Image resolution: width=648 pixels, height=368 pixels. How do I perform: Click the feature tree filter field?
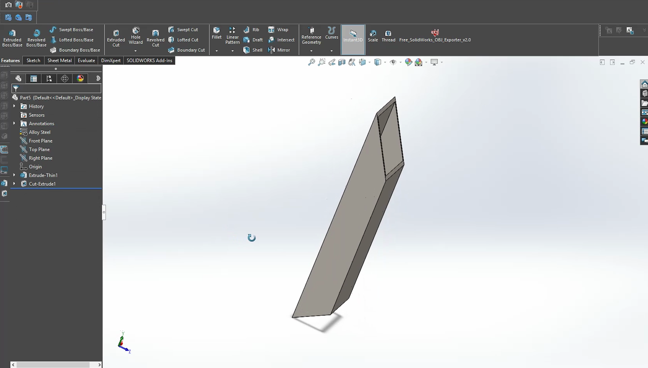tap(56, 88)
